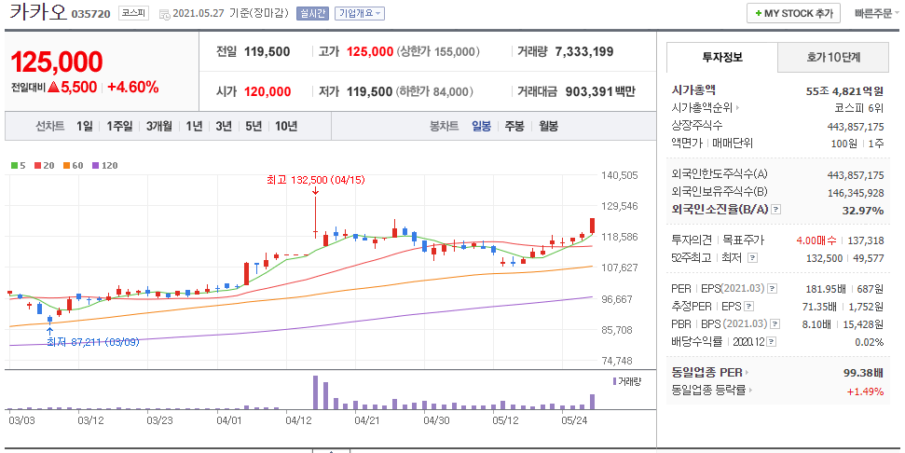Switch to the 호가10단계 tab
905x453 pixels.
(x=833, y=57)
